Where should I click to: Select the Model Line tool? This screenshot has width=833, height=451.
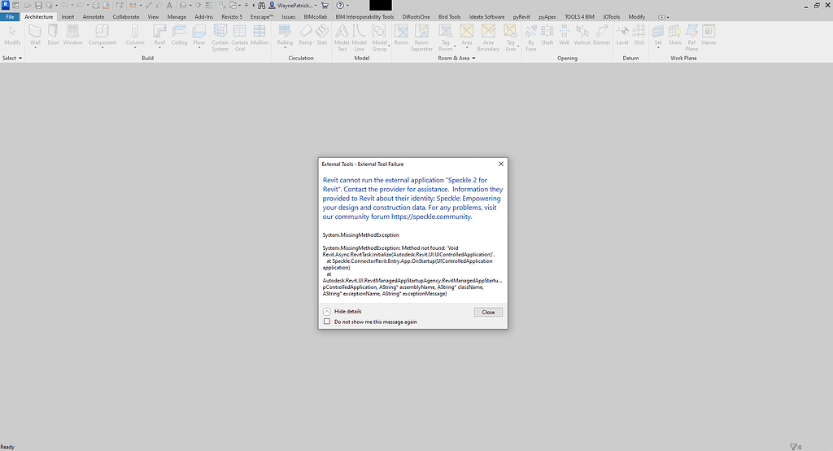pos(359,37)
